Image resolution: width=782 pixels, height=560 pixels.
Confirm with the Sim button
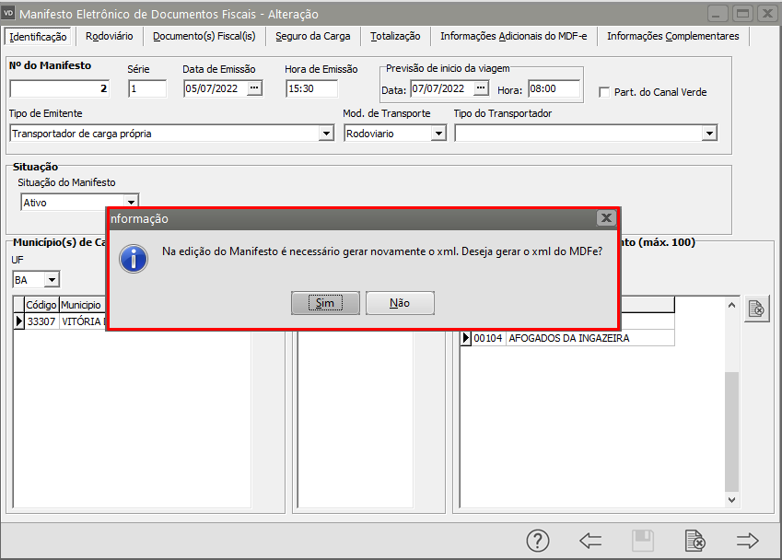pos(325,303)
